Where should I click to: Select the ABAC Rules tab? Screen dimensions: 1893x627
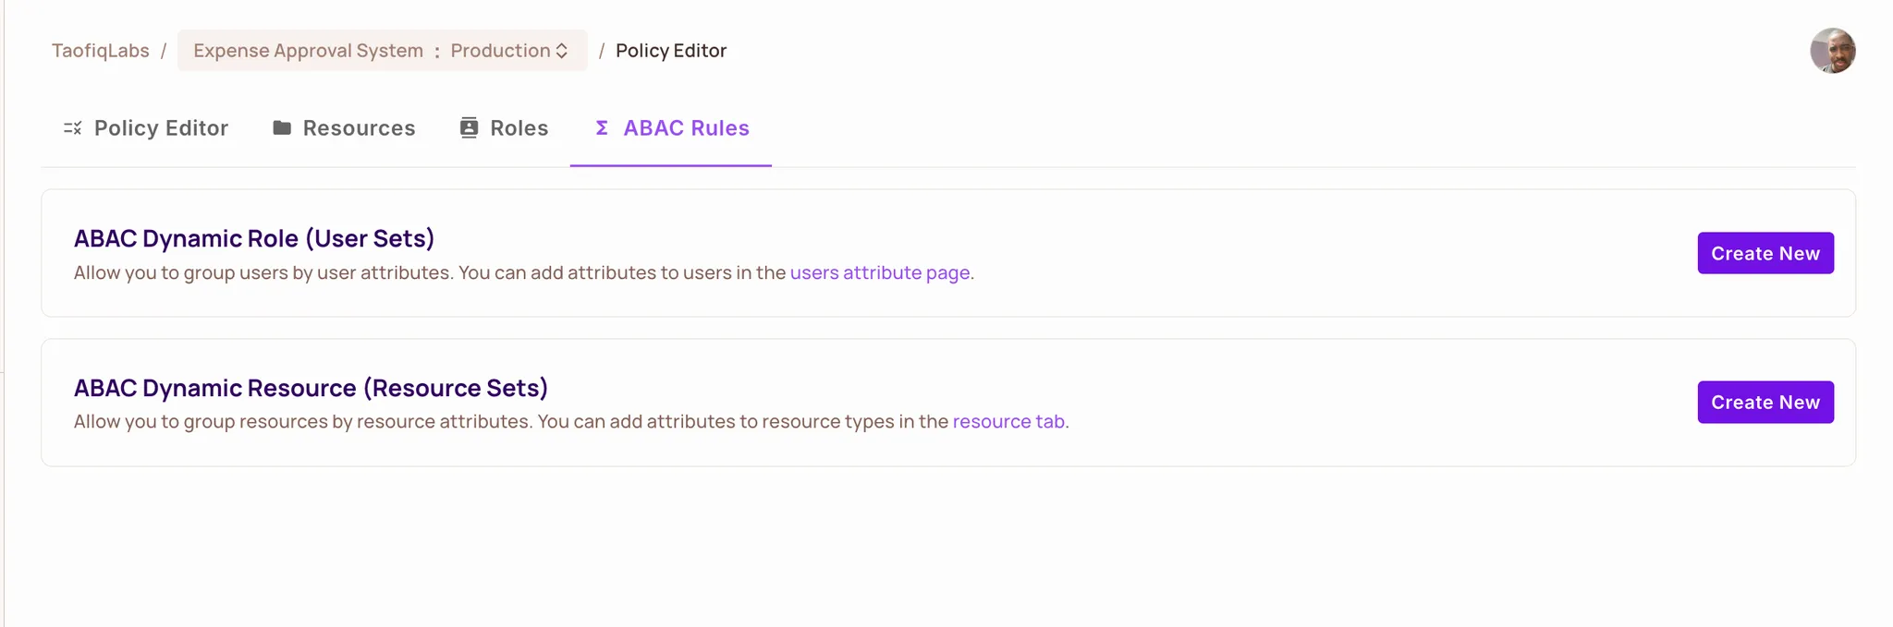[x=686, y=128]
